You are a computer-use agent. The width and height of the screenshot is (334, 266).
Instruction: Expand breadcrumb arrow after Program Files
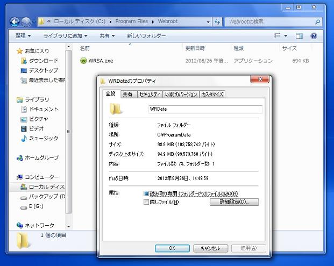click(153, 21)
